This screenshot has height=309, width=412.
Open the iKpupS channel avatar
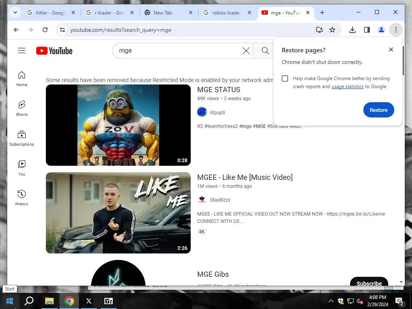(202, 112)
